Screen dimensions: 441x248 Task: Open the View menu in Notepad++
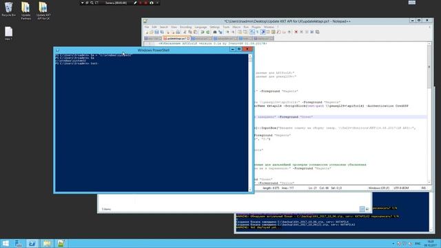(x=174, y=27)
